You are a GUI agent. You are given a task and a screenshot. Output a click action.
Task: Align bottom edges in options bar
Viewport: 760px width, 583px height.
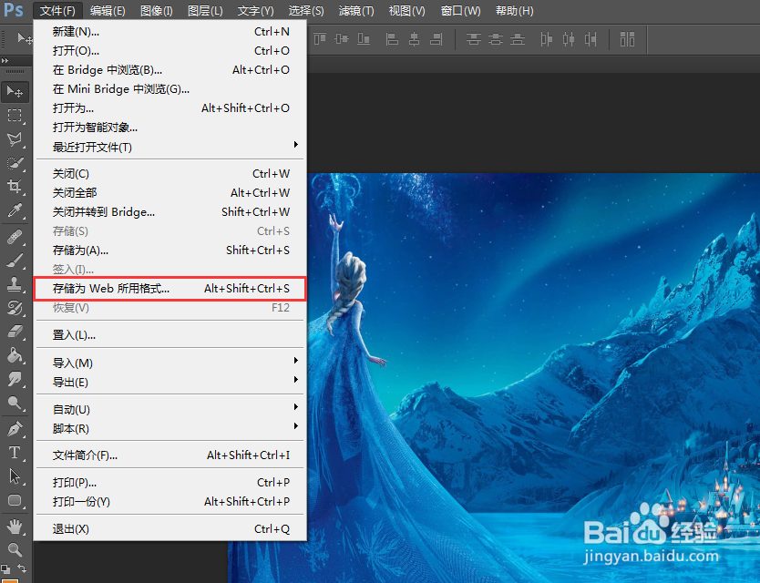364,39
